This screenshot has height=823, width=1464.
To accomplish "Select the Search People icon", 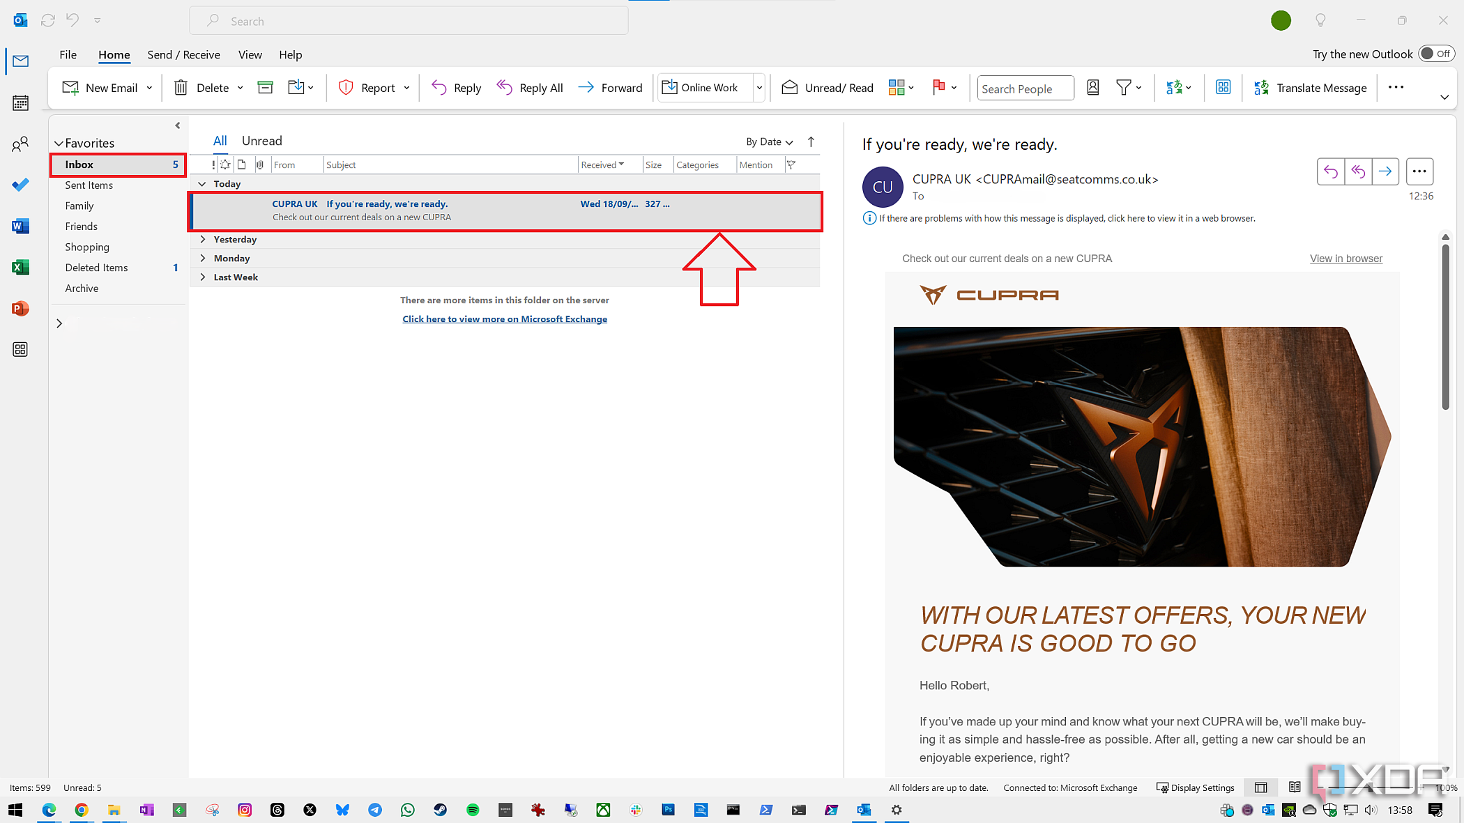I will [1025, 87].
